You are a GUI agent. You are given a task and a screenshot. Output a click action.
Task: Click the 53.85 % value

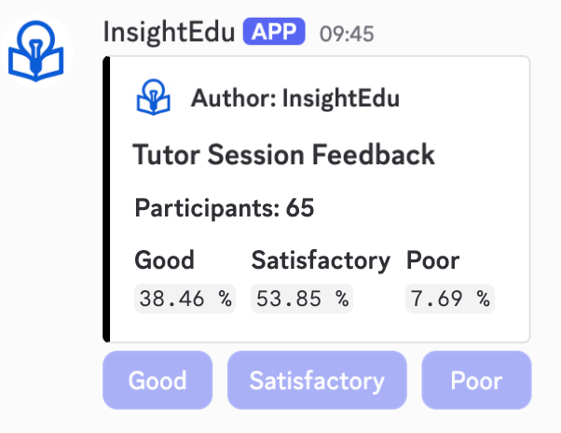(302, 299)
